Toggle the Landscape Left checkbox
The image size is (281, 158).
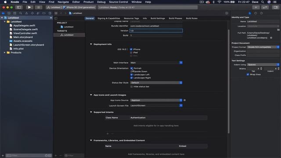click(132, 75)
